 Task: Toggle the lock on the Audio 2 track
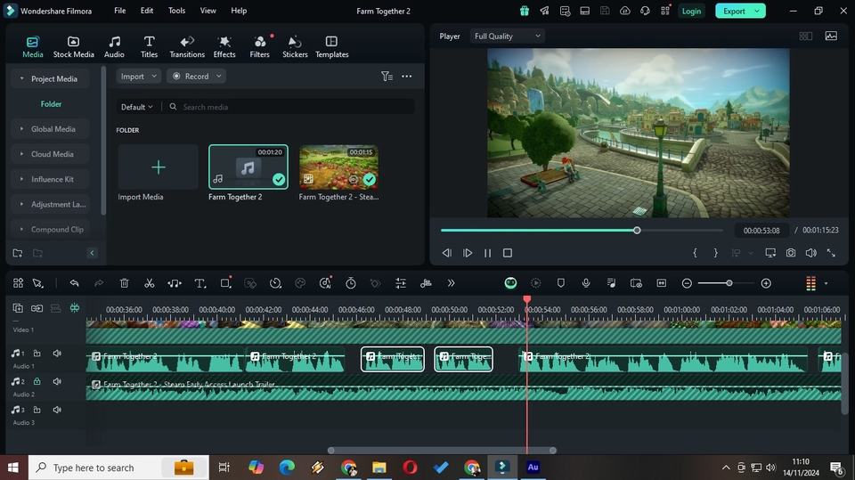[x=37, y=381]
